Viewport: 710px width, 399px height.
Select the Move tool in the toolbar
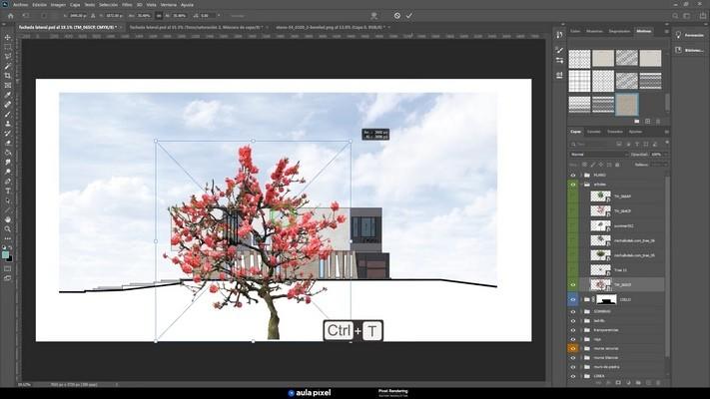(8, 38)
